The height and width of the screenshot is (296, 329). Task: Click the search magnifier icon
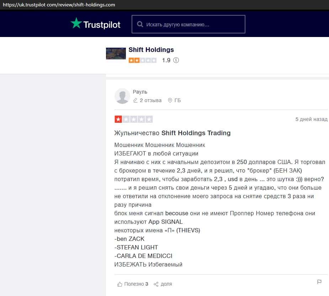140,24
